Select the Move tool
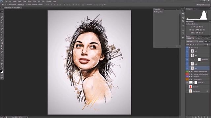Screen dimensions: 211x118 [2, 12]
